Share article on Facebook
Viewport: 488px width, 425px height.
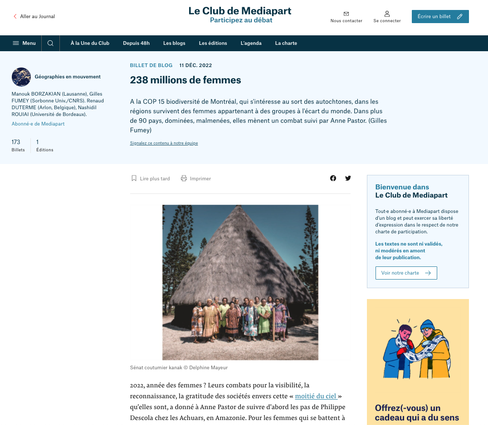pyautogui.click(x=333, y=178)
